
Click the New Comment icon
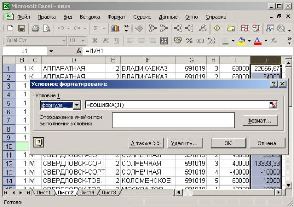pyautogui.click(x=231, y=28)
